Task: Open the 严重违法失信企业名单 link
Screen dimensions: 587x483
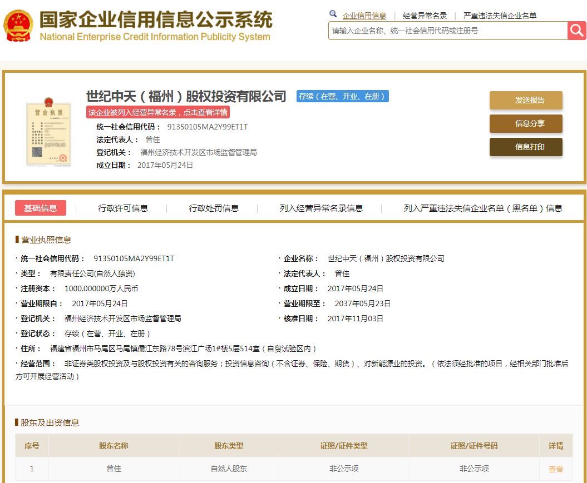Action: tap(500, 16)
